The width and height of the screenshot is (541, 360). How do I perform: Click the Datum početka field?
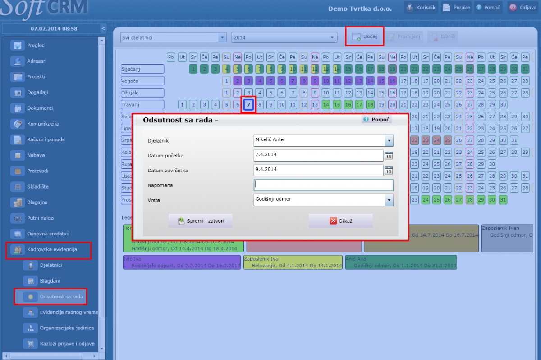(x=318, y=155)
